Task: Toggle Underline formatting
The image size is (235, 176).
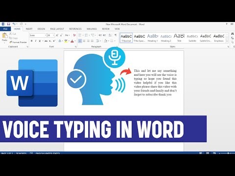Action: (x=40, y=41)
